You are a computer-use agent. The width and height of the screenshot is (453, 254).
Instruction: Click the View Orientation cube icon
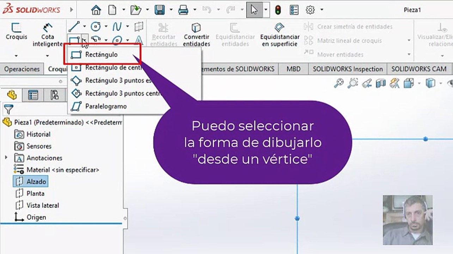point(409,83)
